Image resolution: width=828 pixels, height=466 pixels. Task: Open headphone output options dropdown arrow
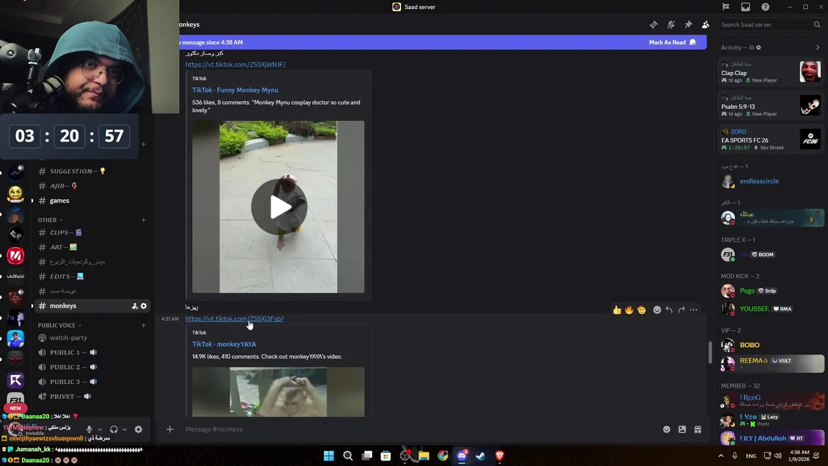pyautogui.click(x=124, y=429)
